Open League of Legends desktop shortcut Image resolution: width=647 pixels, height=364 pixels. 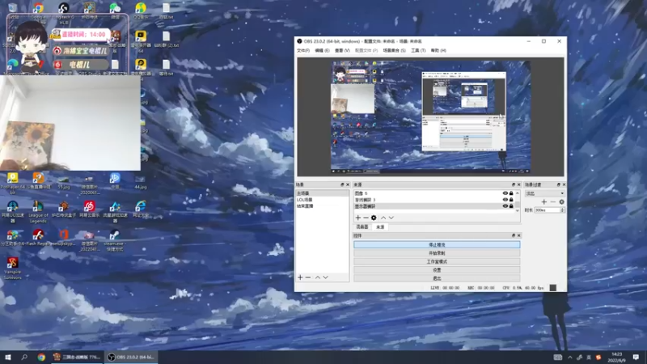tap(38, 212)
